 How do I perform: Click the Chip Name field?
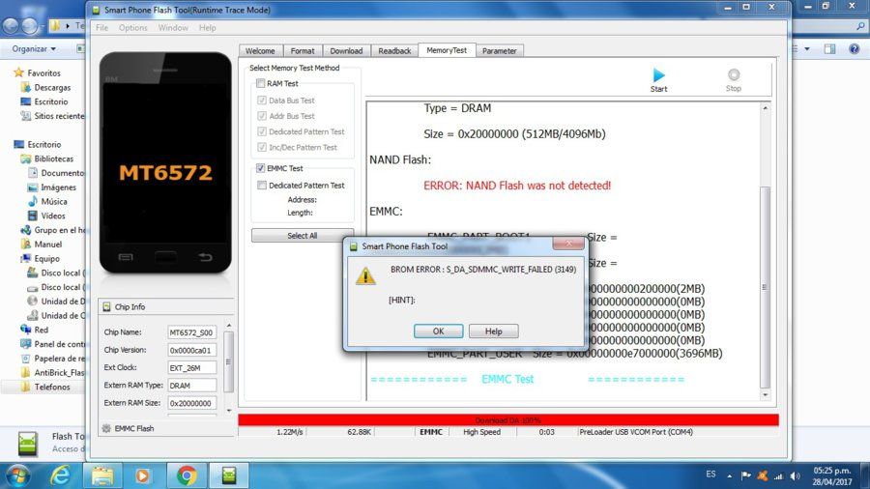[x=192, y=332]
